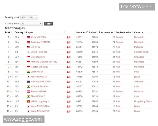
Task: Sort by the Points column header
Action: (x=92, y=32)
